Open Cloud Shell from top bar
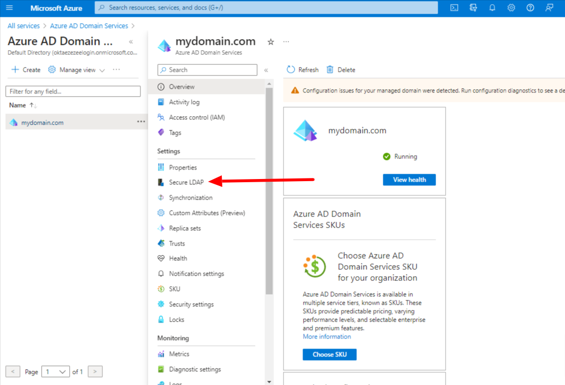 454,7
